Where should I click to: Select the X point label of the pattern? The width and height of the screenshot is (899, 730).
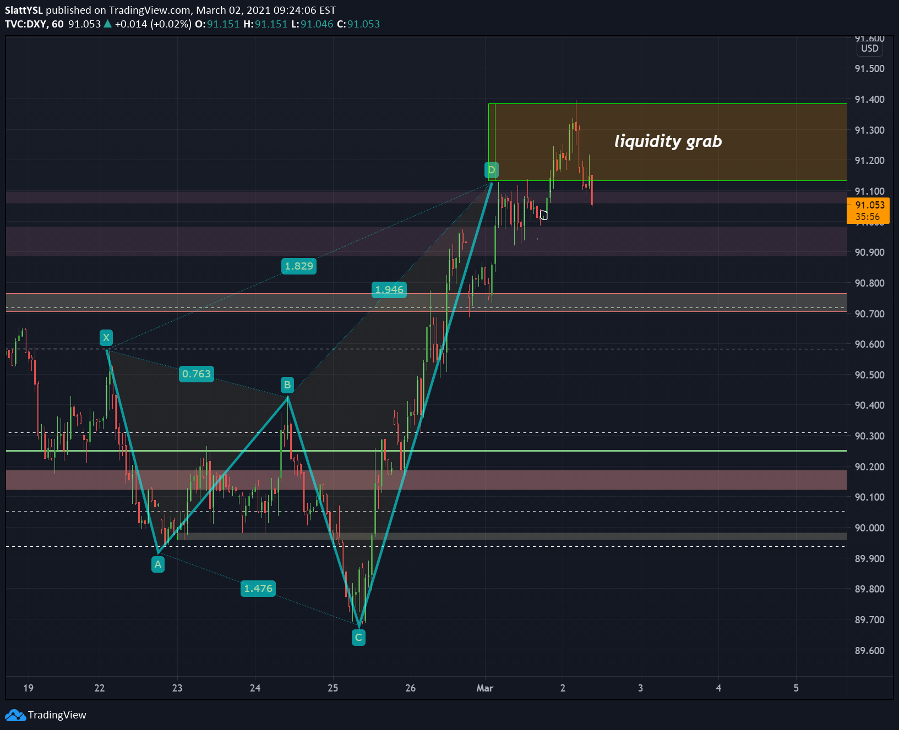[106, 338]
